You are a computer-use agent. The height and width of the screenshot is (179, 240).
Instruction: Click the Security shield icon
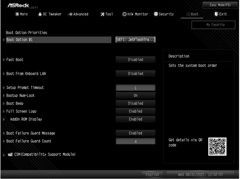(156, 14)
